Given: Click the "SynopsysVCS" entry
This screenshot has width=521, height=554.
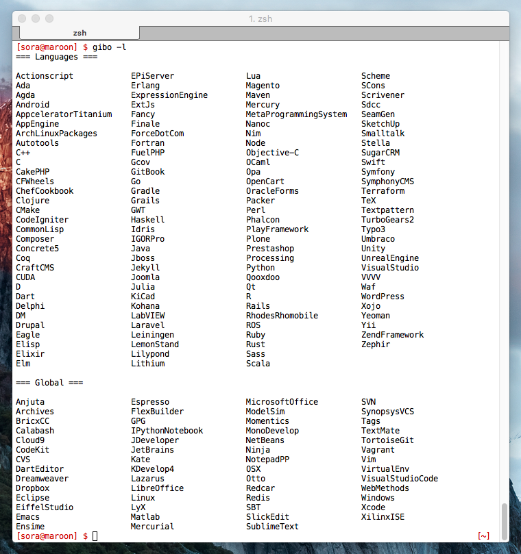Looking at the screenshot, I should 387,412.
